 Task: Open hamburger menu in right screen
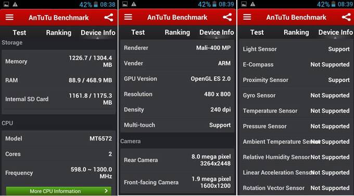pos(247,17)
